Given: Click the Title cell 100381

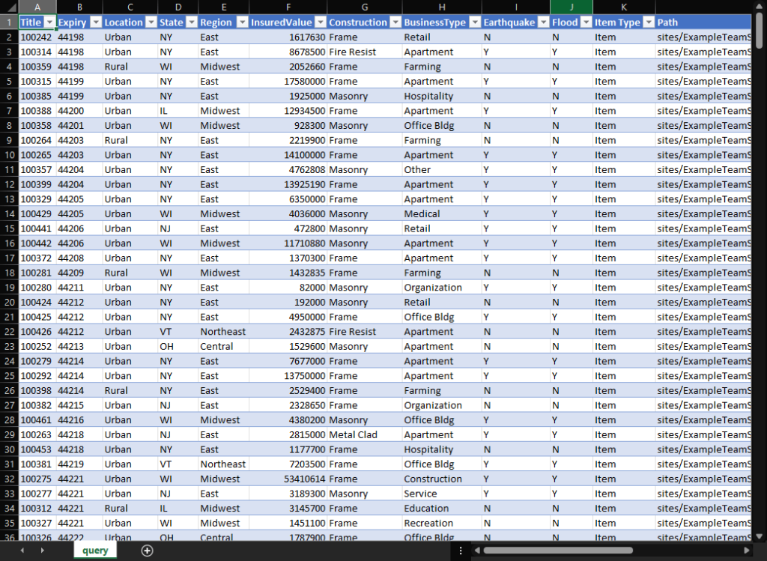Looking at the screenshot, I should (37, 464).
